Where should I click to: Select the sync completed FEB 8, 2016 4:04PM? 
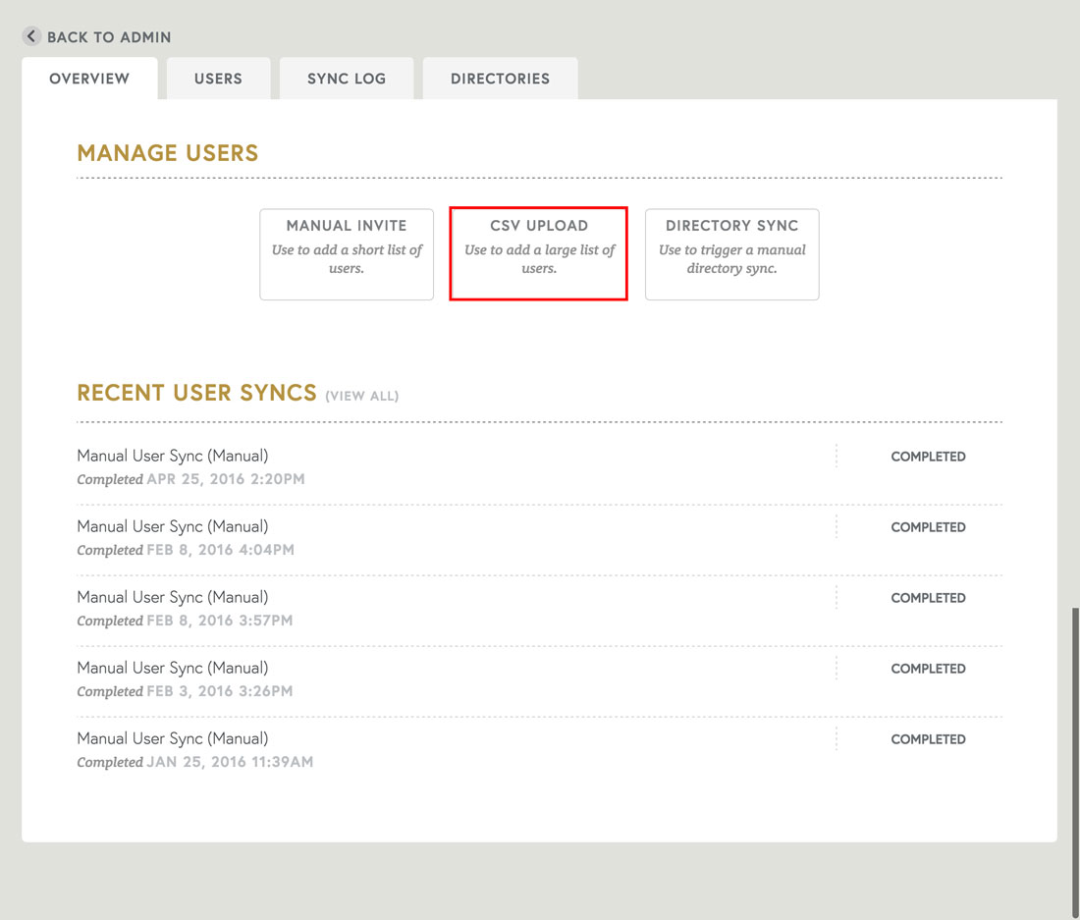point(173,525)
